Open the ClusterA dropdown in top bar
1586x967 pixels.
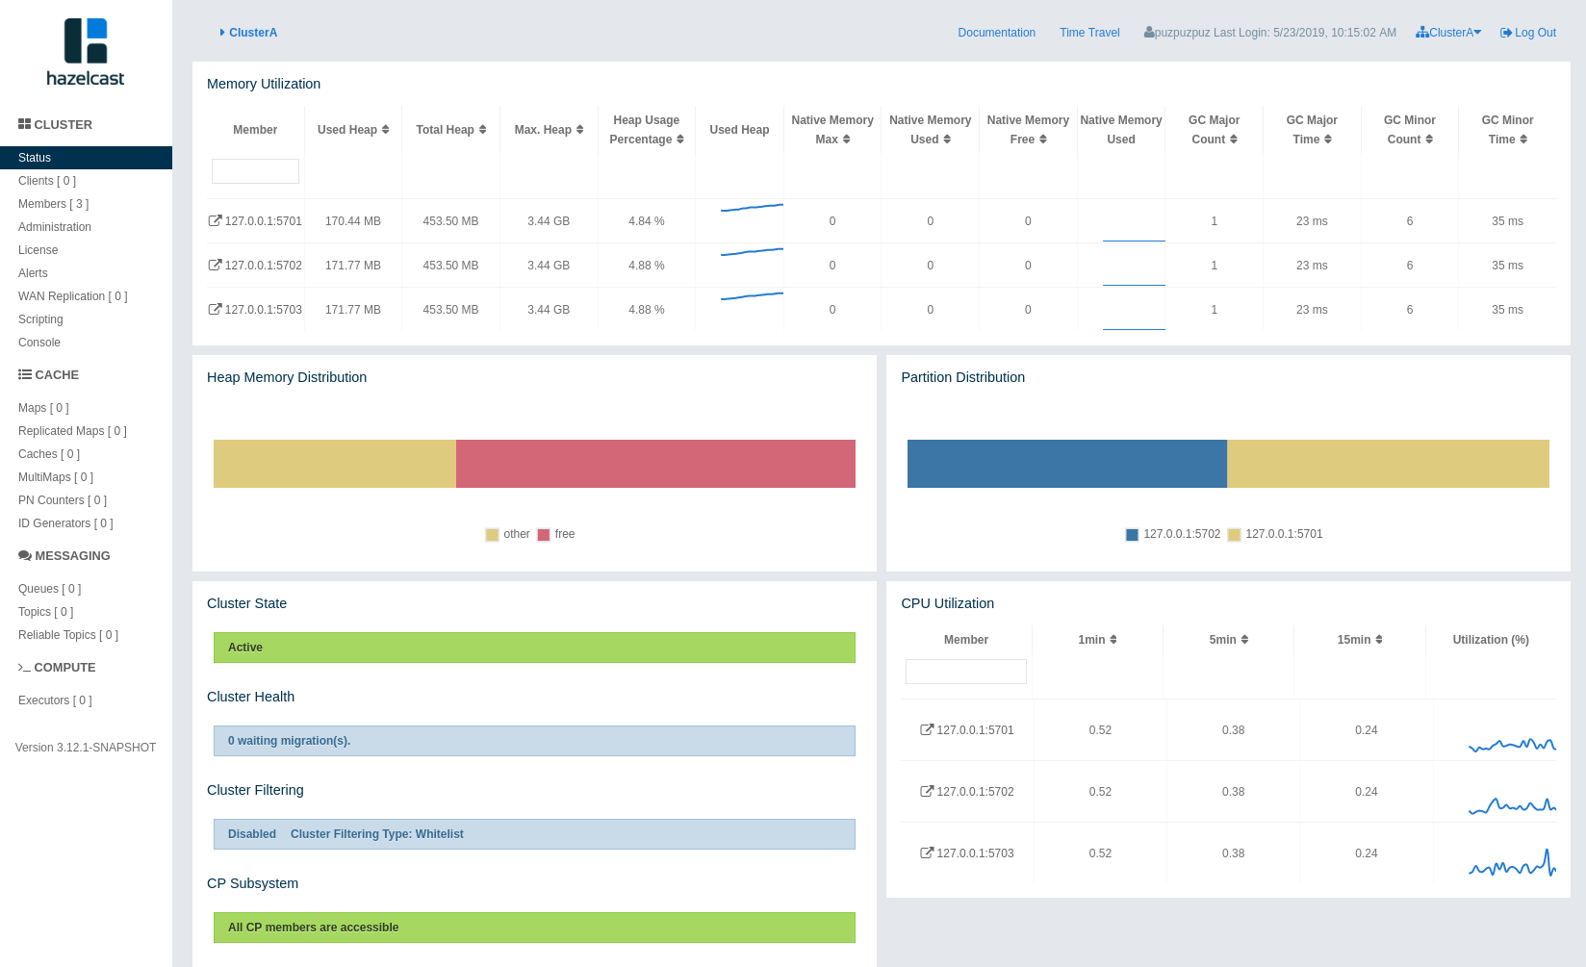(1448, 33)
